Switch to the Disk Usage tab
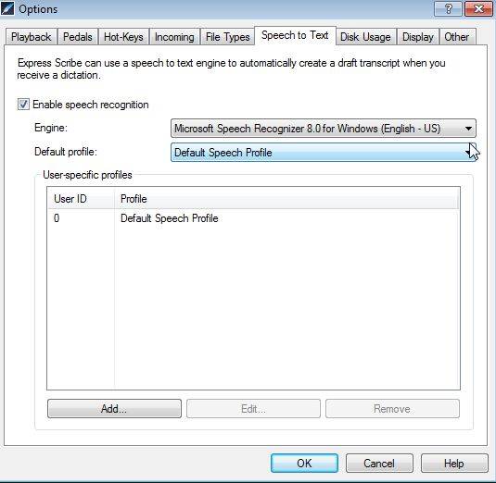The image size is (496, 483). click(x=365, y=37)
